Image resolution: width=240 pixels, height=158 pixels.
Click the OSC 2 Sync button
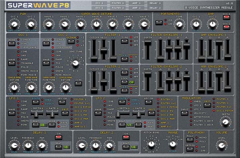[x=78, y=84]
